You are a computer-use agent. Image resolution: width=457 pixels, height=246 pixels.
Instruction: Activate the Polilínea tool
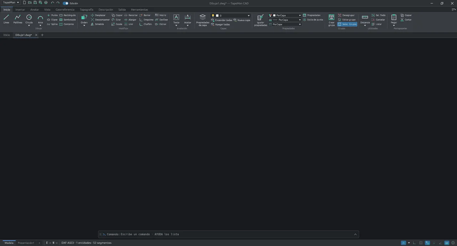click(x=17, y=19)
